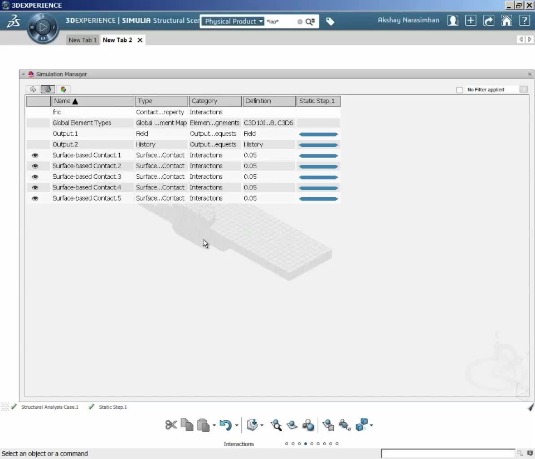Toggle the No Filter applied checkbox
Screen dimensions: 535x459
(459, 90)
